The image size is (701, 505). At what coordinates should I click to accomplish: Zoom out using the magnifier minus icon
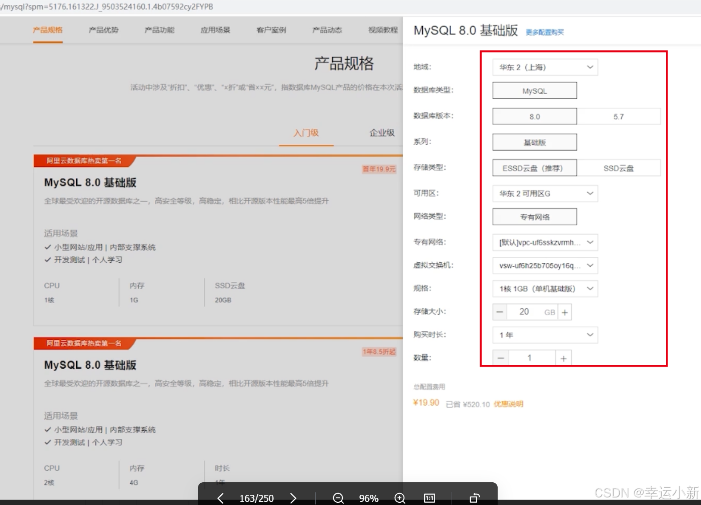pyautogui.click(x=338, y=498)
